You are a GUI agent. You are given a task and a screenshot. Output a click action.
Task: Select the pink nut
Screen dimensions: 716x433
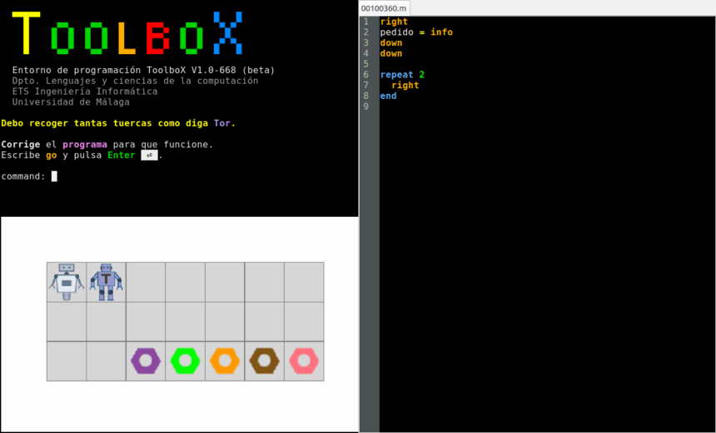304,361
